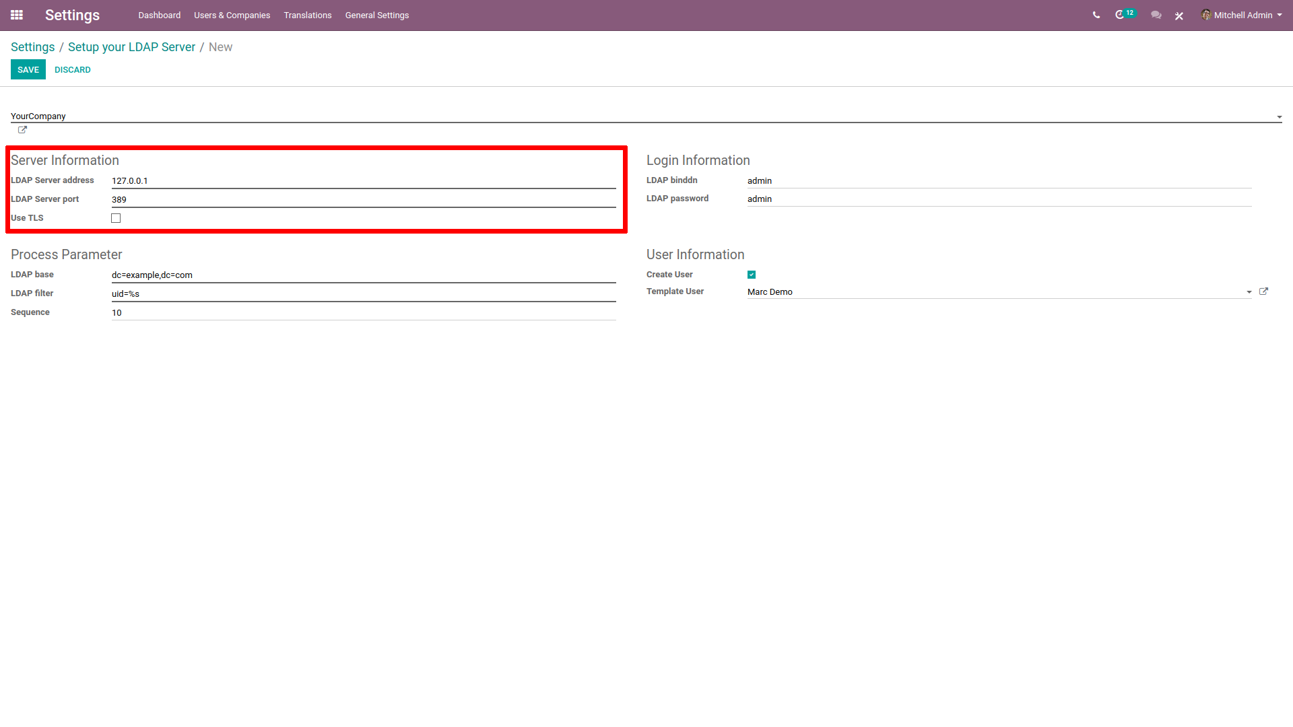Viewport: 1293px width, 727px height.
Task: Enable the Create User checkbox
Action: coord(752,274)
